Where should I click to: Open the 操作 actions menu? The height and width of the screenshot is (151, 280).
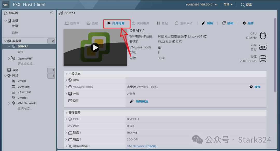(x=248, y=23)
